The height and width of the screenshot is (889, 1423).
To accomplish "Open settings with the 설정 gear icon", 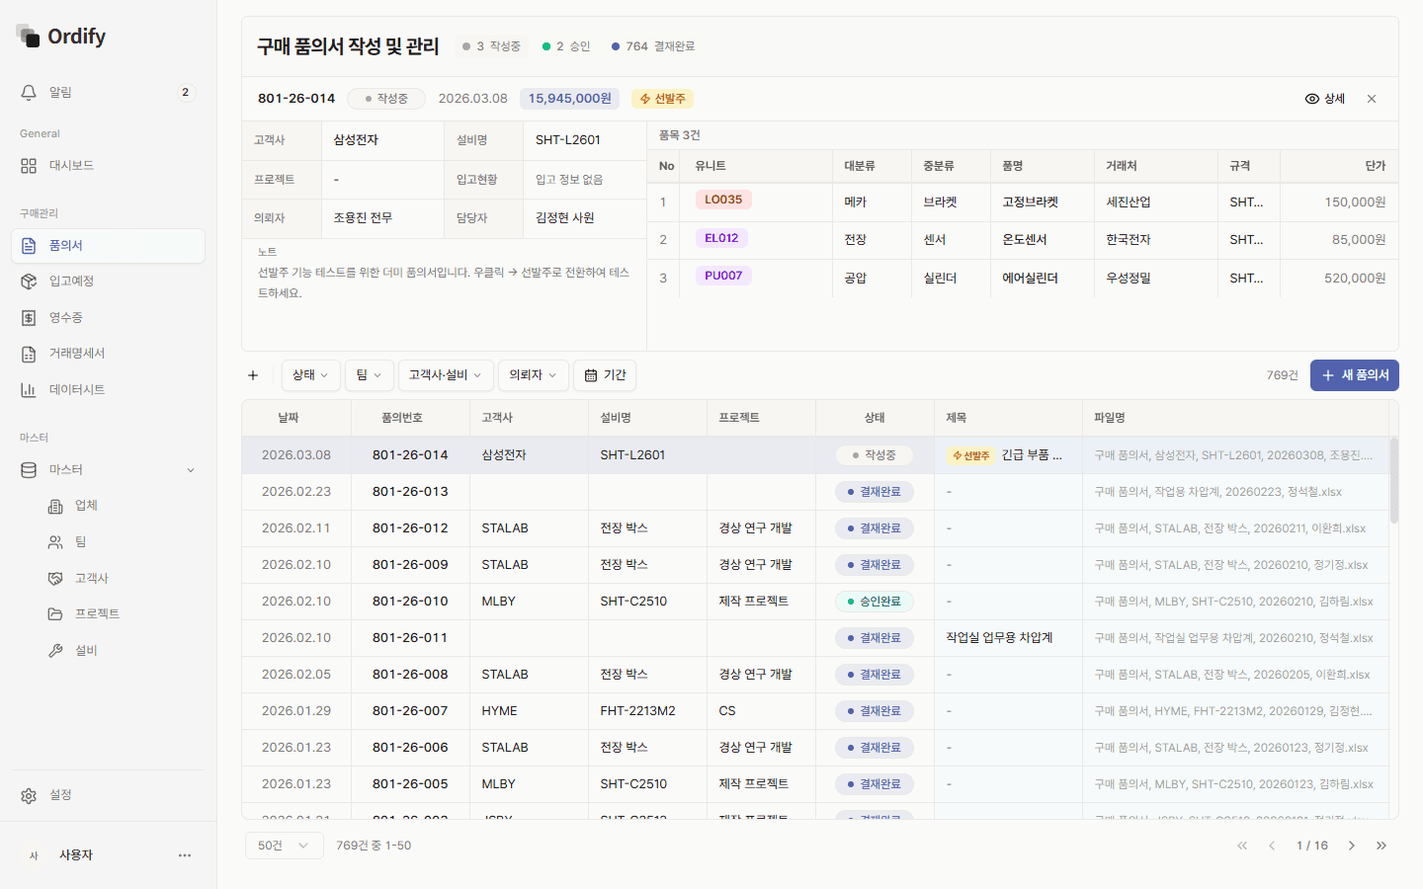I will [29, 794].
